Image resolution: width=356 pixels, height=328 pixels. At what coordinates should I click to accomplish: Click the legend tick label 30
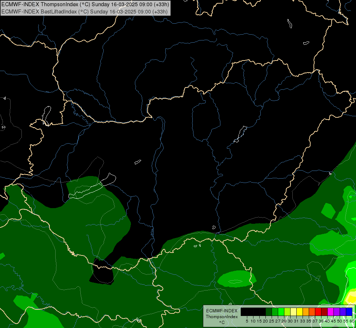pos(290,321)
